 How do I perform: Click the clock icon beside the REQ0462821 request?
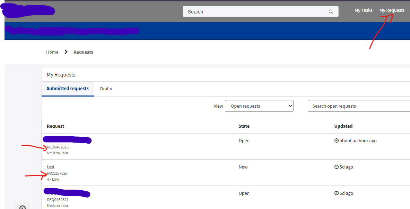[336, 193]
